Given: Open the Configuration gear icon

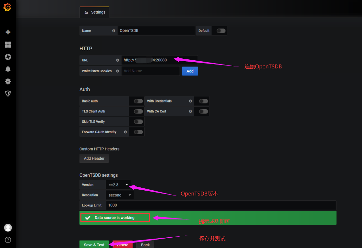Looking at the screenshot, I should click(8, 81).
